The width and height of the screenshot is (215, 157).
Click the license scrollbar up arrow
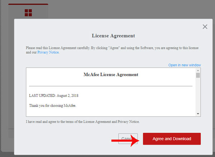click(198, 70)
